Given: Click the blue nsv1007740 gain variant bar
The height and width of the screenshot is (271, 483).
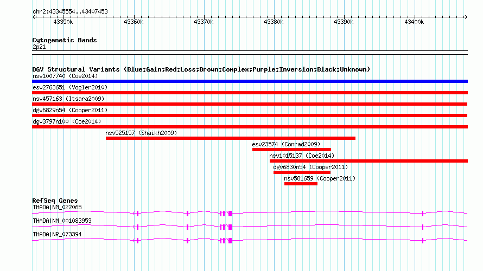Looking at the screenshot, I should [x=250, y=81].
